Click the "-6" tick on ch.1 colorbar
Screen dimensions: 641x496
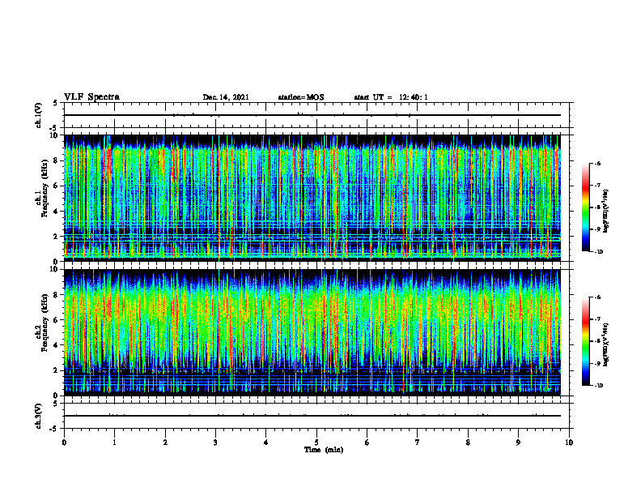[597, 164]
